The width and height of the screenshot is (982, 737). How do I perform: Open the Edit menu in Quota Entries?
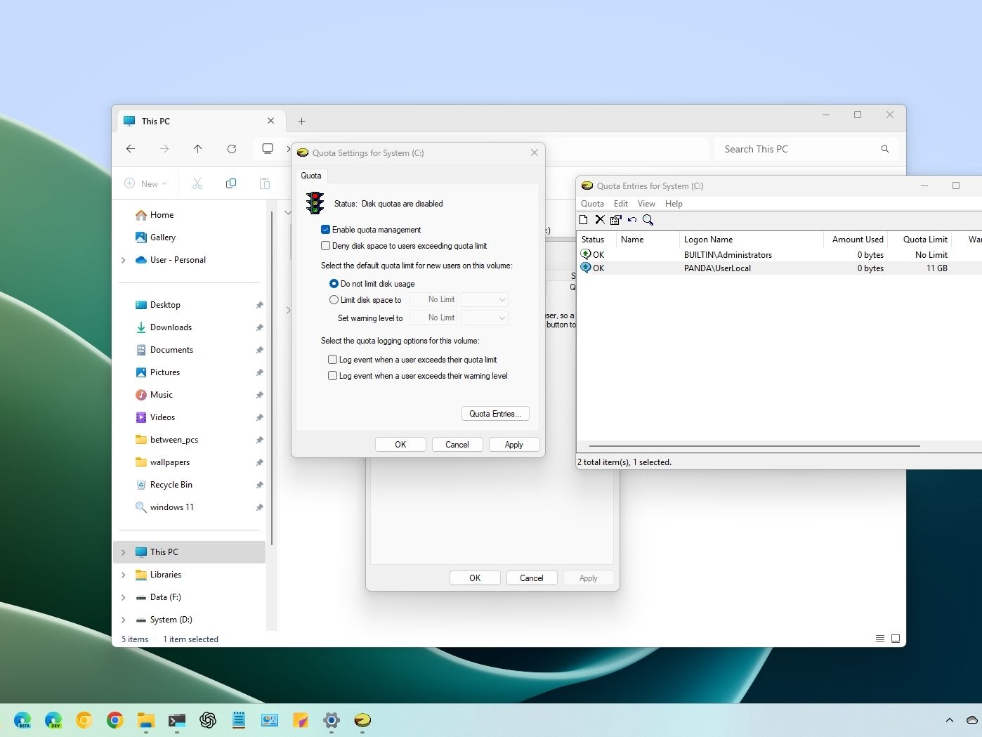pyautogui.click(x=621, y=204)
